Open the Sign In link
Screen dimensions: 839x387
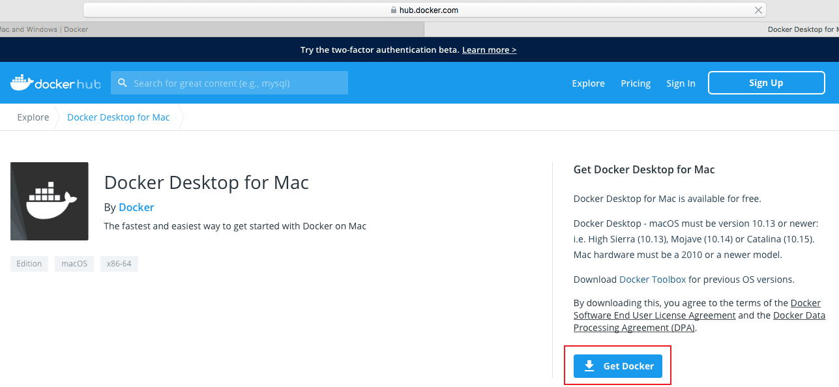pos(681,83)
